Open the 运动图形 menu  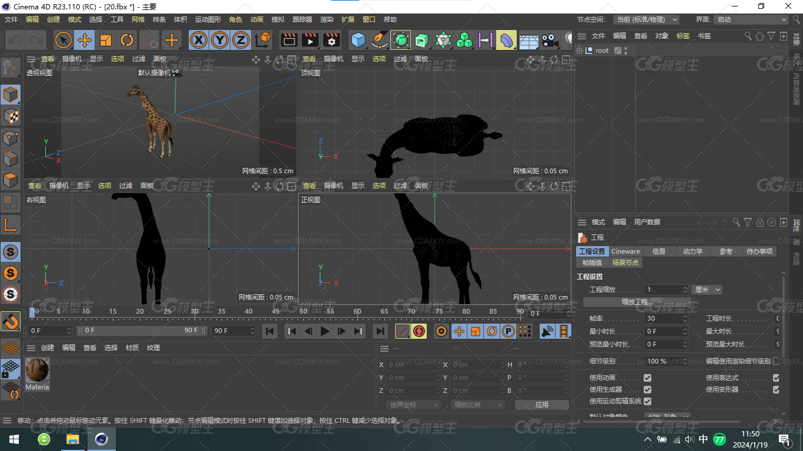(x=208, y=19)
